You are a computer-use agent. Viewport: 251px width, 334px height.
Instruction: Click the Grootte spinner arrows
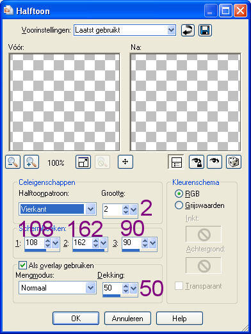click(x=126, y=210)
